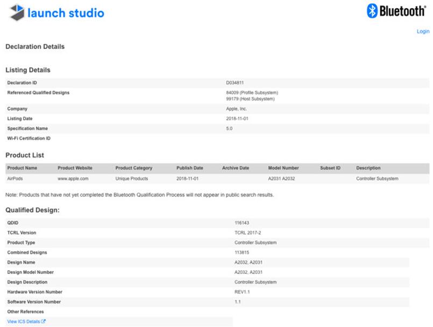The image size is (433, 327).
Task: Click the Referenced Qualified Designs label
Action: [38, 93]
